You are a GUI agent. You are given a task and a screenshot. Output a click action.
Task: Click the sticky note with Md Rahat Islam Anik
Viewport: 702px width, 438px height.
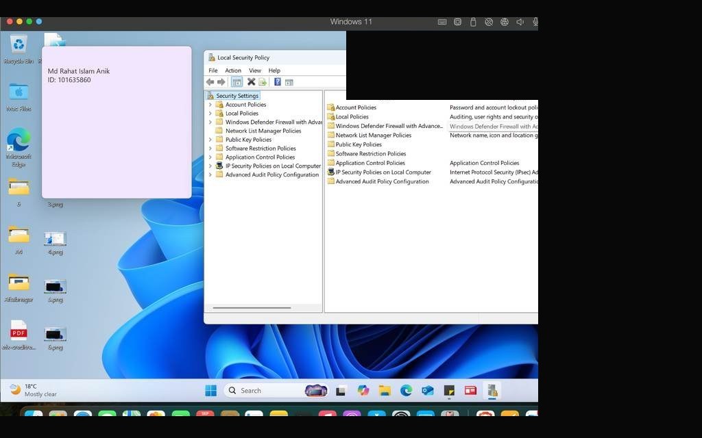click(117, 122)
